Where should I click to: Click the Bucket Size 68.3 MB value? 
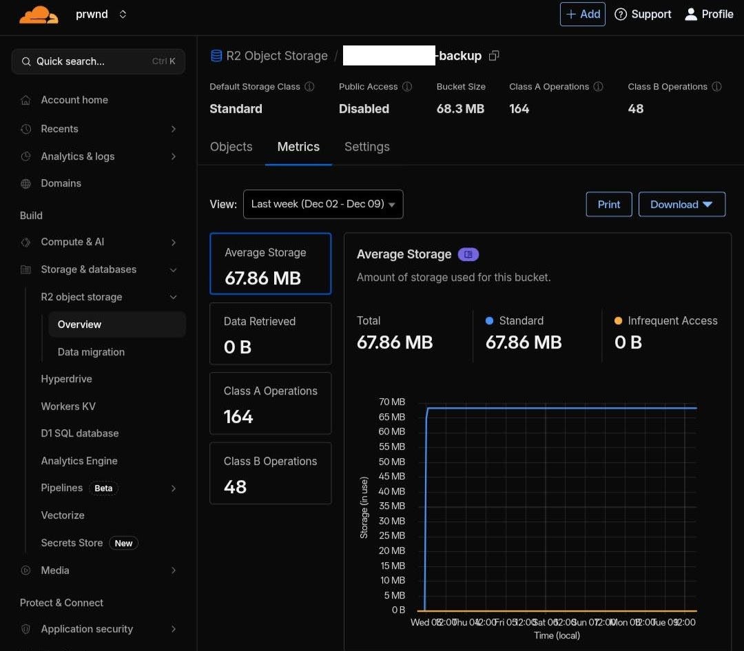click(460, 109)
